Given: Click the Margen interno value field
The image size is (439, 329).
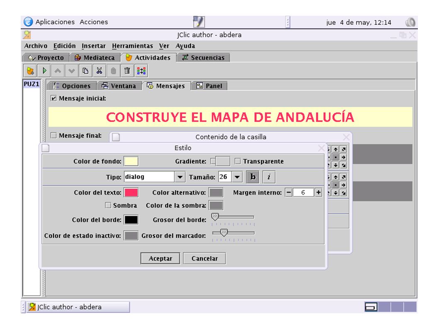Looking at the screenshot, I should click(303, 193).
